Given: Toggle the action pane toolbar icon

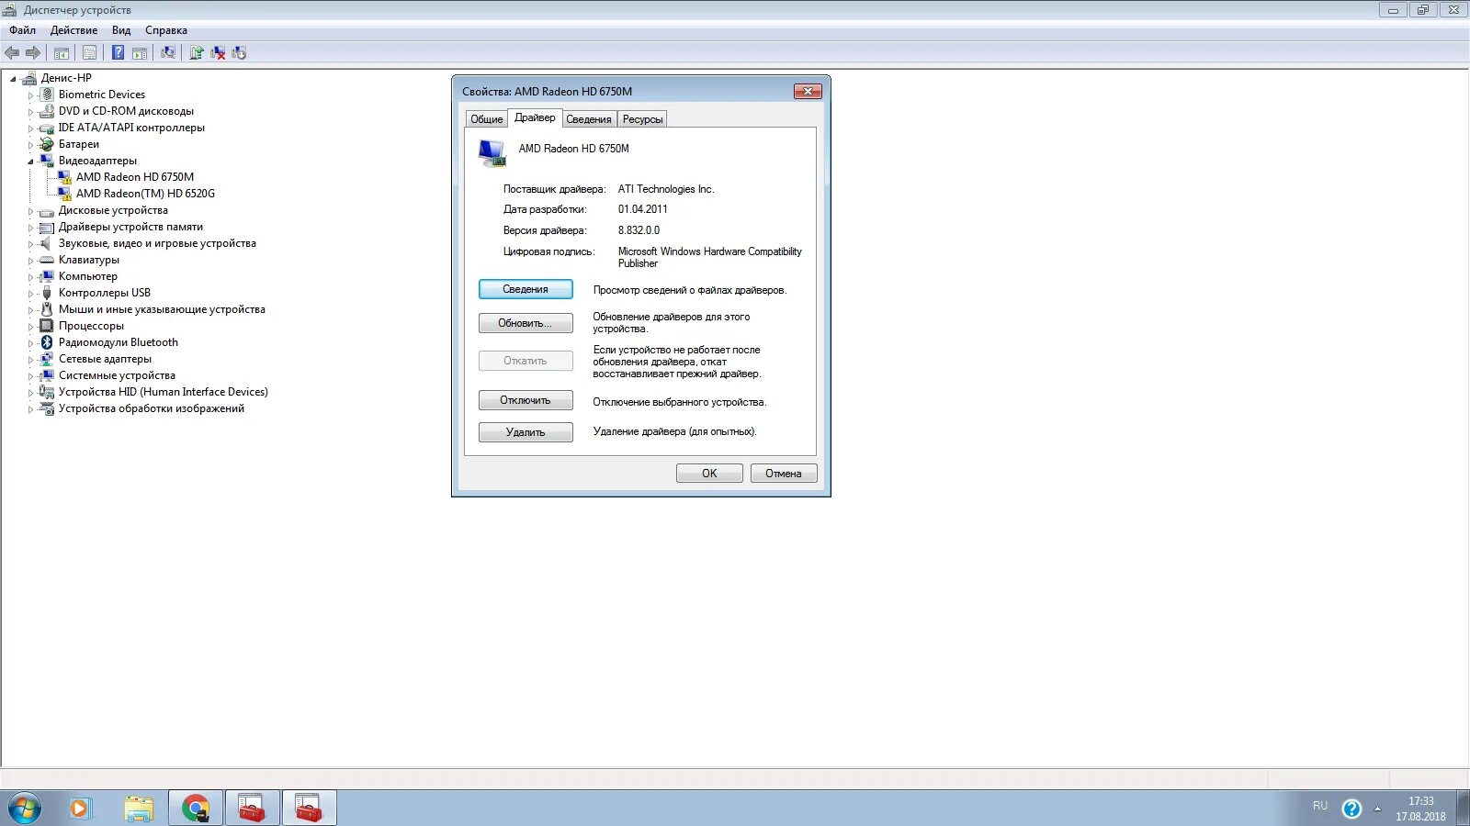Looking at the screenshot, I should [x=140, y=53].
